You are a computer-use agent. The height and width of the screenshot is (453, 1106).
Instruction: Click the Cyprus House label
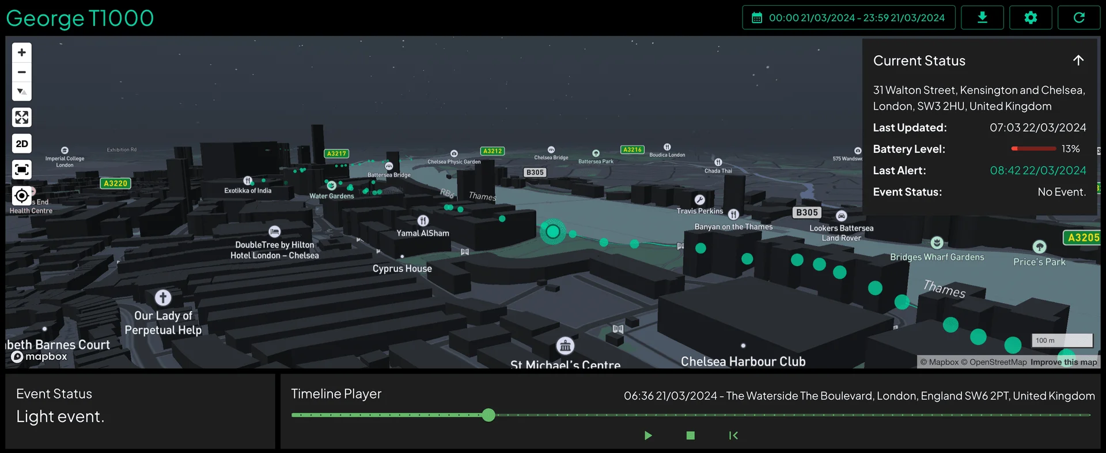click(402, 268)
